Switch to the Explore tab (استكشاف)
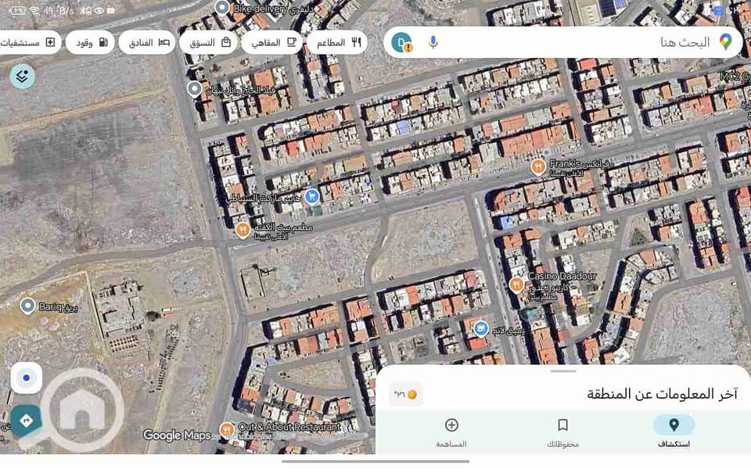Viewport: 751px width, 469px height. 674,432
